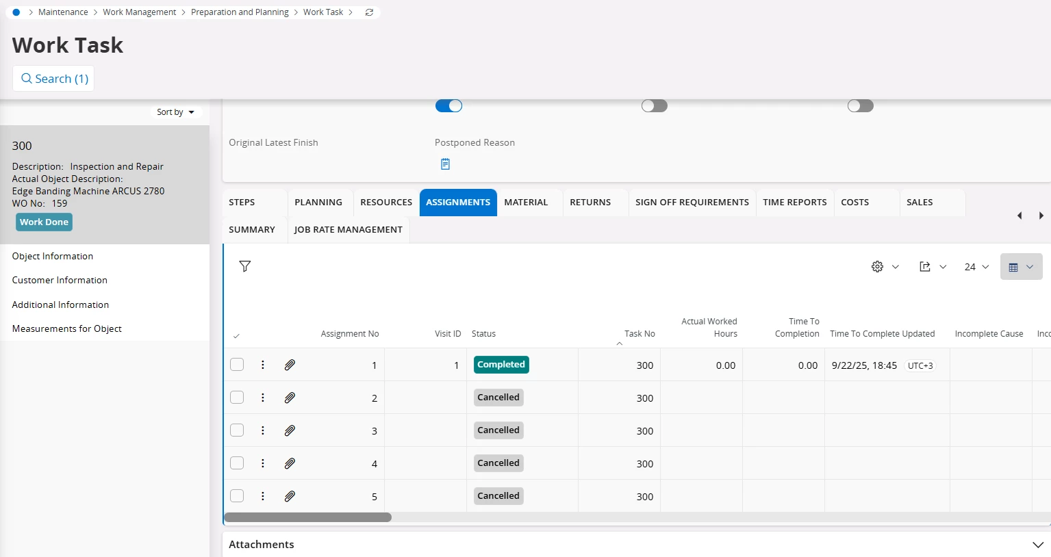
Task: Click the table view layout icon
Action: pyautogui.click(x=1013, y=267)
